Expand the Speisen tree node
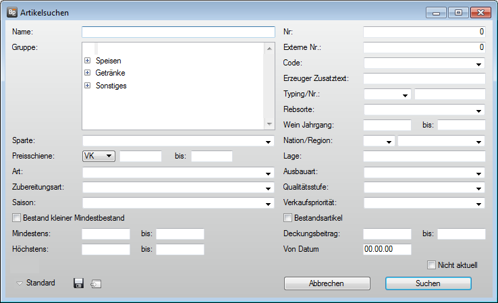This screenshot has width=498, height=303. pos(87,61)
